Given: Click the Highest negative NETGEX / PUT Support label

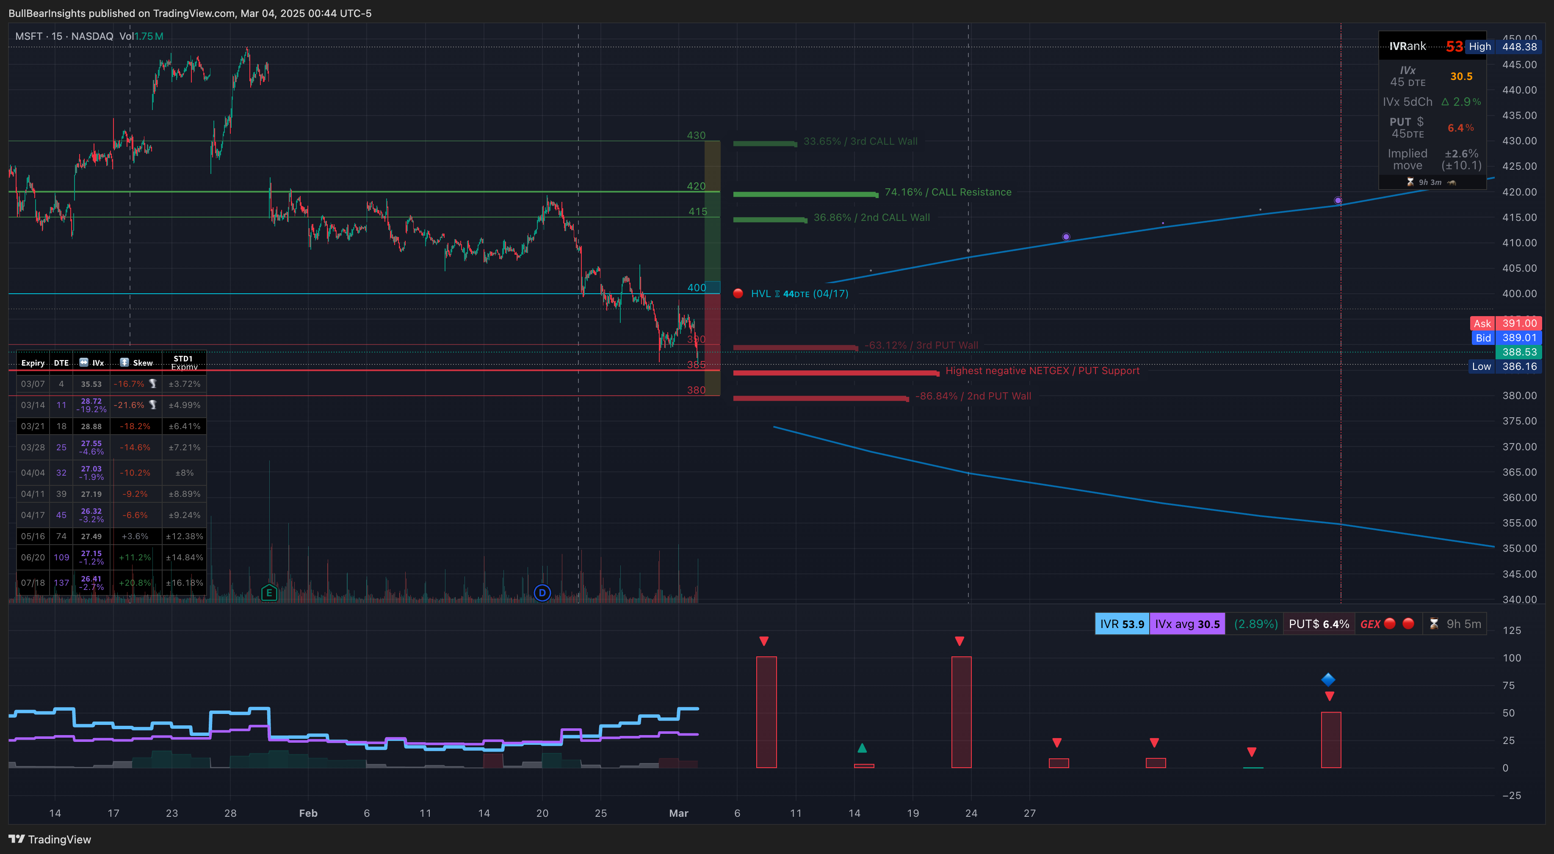Looking at the screenshot, I should 1042,370.
